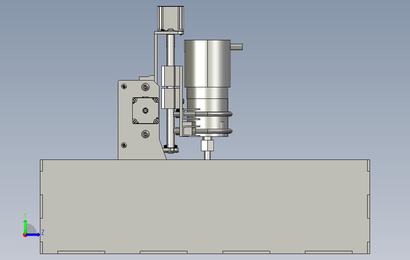
Task: Select the square stepper motor face on the side plate
Action: pos(145,110)
